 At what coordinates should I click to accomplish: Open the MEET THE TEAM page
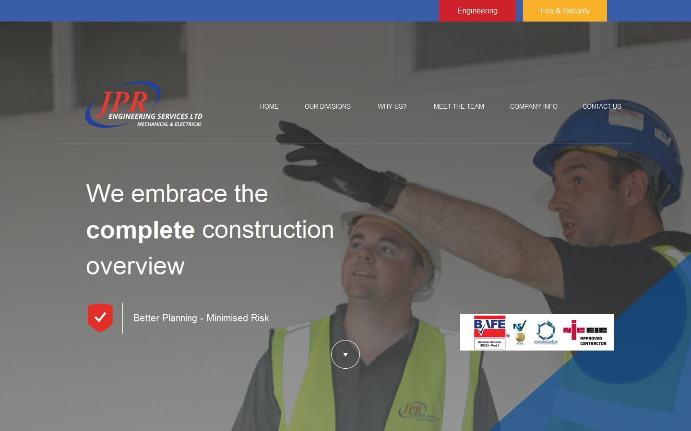pyautogui.click(x=459, y=106)
